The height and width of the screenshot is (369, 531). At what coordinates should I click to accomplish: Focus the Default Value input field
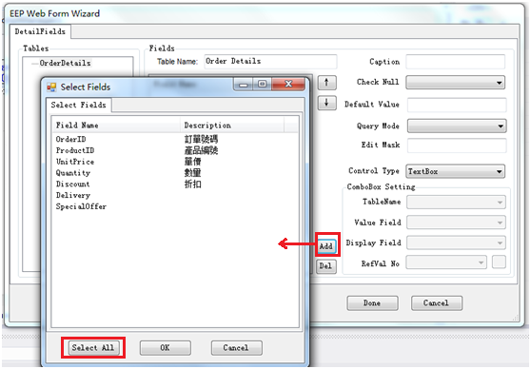[x=457, y=105]
